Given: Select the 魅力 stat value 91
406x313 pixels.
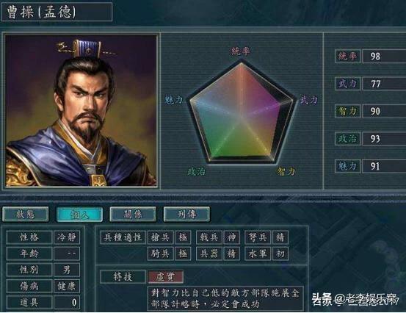Looking at the screenshot, I should click(x=384, y=166).
